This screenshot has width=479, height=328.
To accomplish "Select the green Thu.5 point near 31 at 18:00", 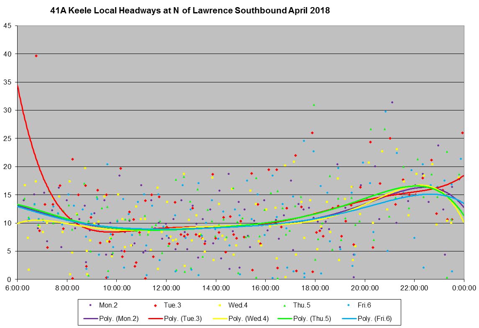I will coord(314,105).
